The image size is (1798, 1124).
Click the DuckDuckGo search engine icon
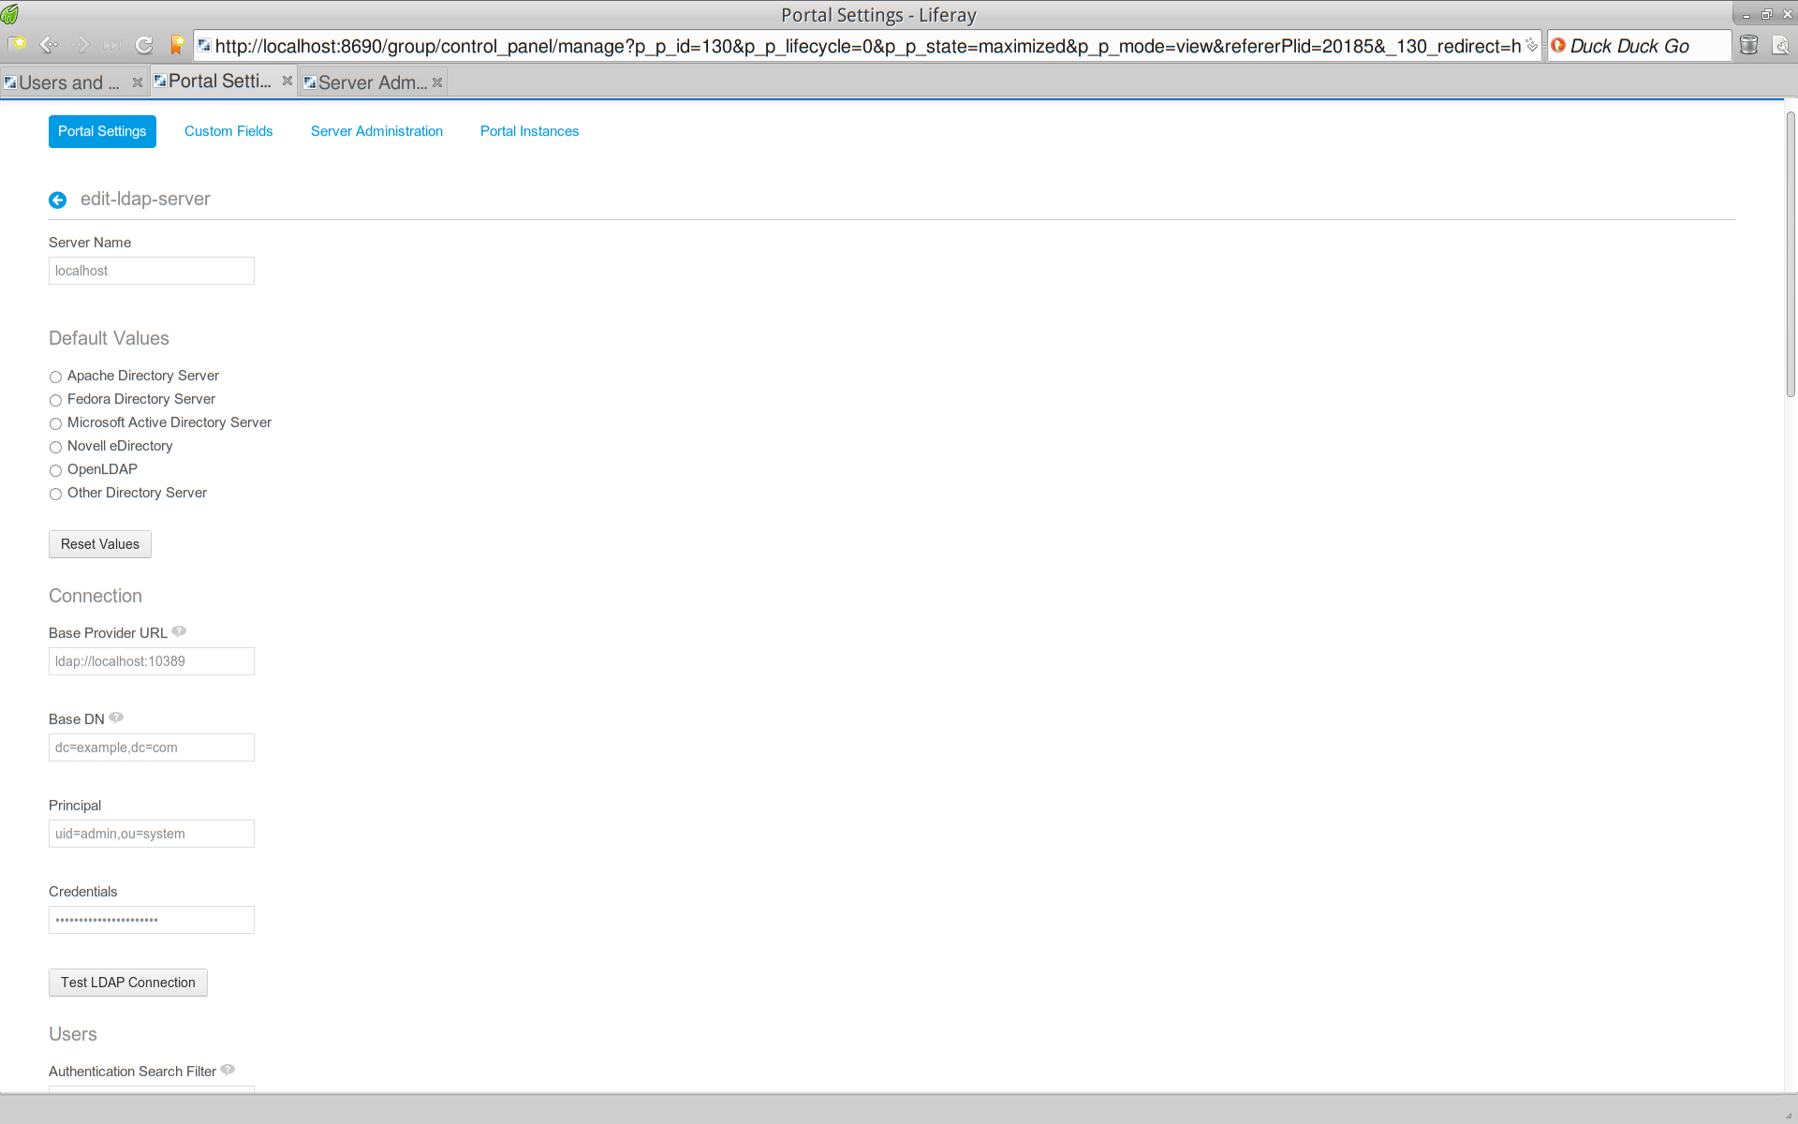coord(1558,45)
